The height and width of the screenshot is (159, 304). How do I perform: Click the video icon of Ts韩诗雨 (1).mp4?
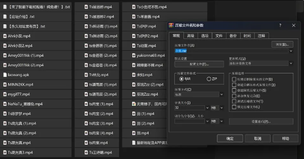[x=86, y=26]
